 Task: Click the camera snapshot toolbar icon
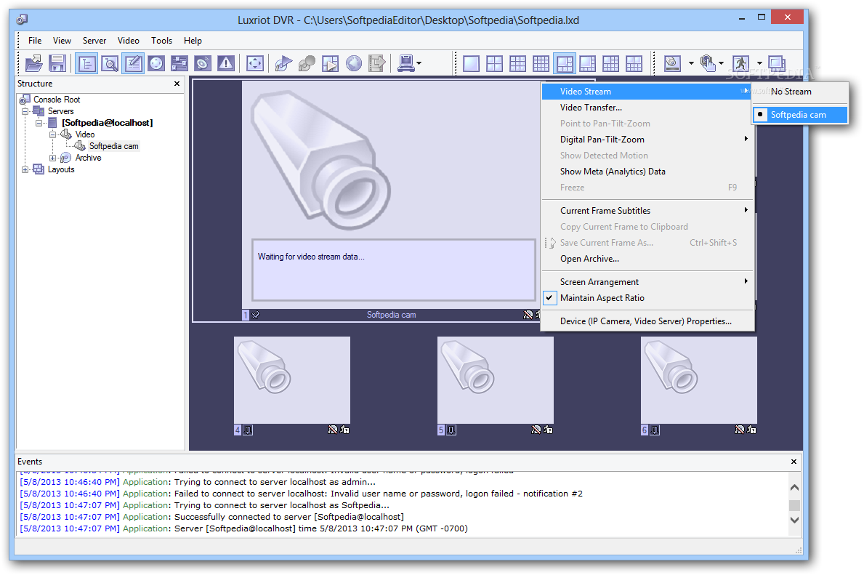point(672,63)
